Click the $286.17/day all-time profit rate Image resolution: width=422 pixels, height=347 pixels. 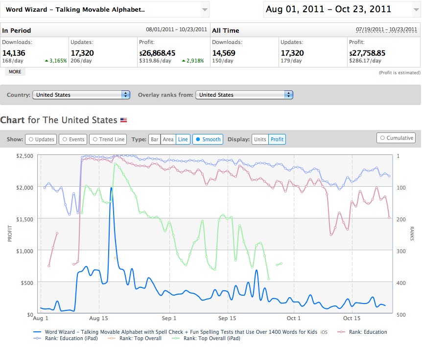(x=365, y=61)
